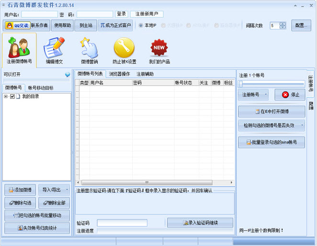Click the 成为正式客户 pi button

[x=115, y=25]
